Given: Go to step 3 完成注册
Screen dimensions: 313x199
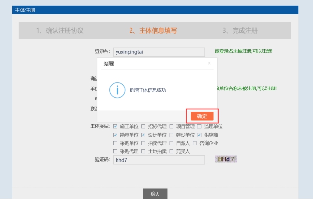Looking at the screenshot, I should pos(240,30).
